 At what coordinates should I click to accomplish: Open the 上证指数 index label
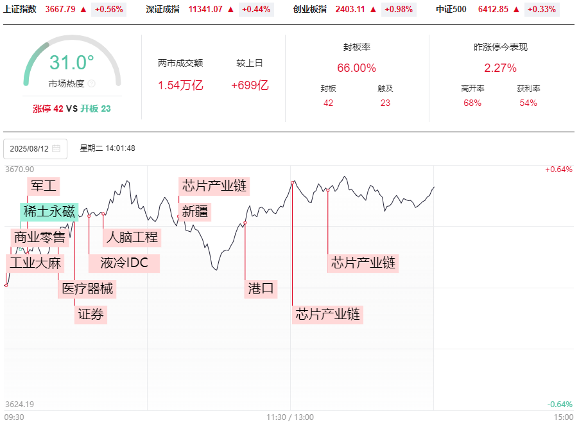pyautogui.click(x=20, y=10)
